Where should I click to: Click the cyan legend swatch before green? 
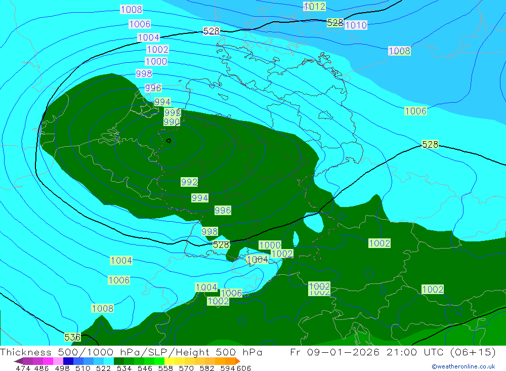coord(109,361)
